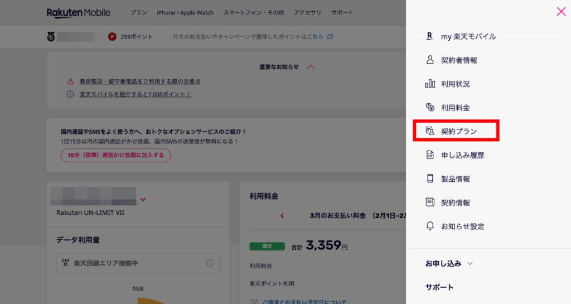Go to 利用料金 in the side menu

pos(455,108)
